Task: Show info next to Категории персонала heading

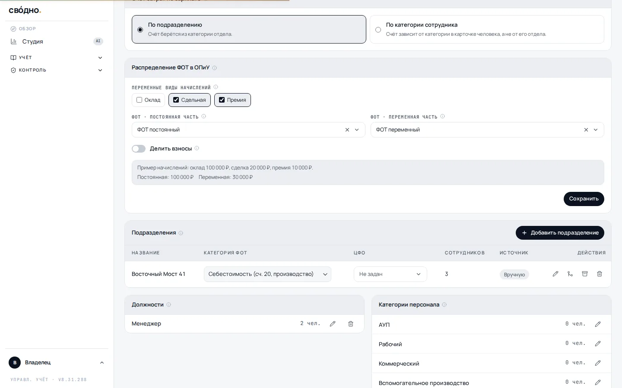Action: tap(444, 305)
